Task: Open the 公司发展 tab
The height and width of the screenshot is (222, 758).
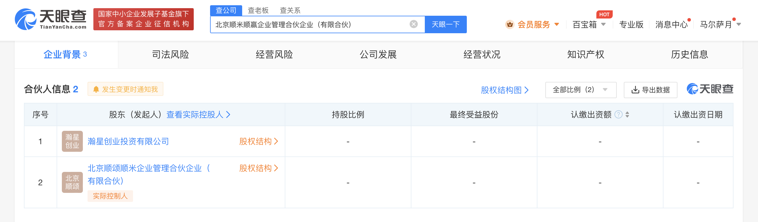Action: point(378,54)
